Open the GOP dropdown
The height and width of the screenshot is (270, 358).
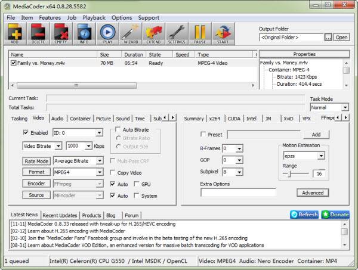point(239,160)
